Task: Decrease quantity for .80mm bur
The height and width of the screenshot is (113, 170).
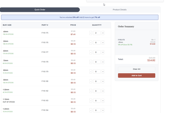Action: (x=91, y=71)
